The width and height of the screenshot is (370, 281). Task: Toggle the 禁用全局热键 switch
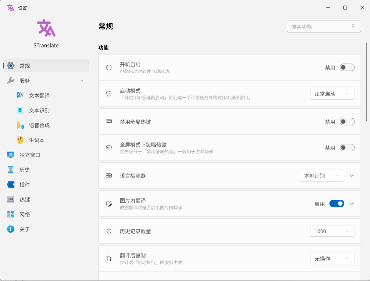347,122
